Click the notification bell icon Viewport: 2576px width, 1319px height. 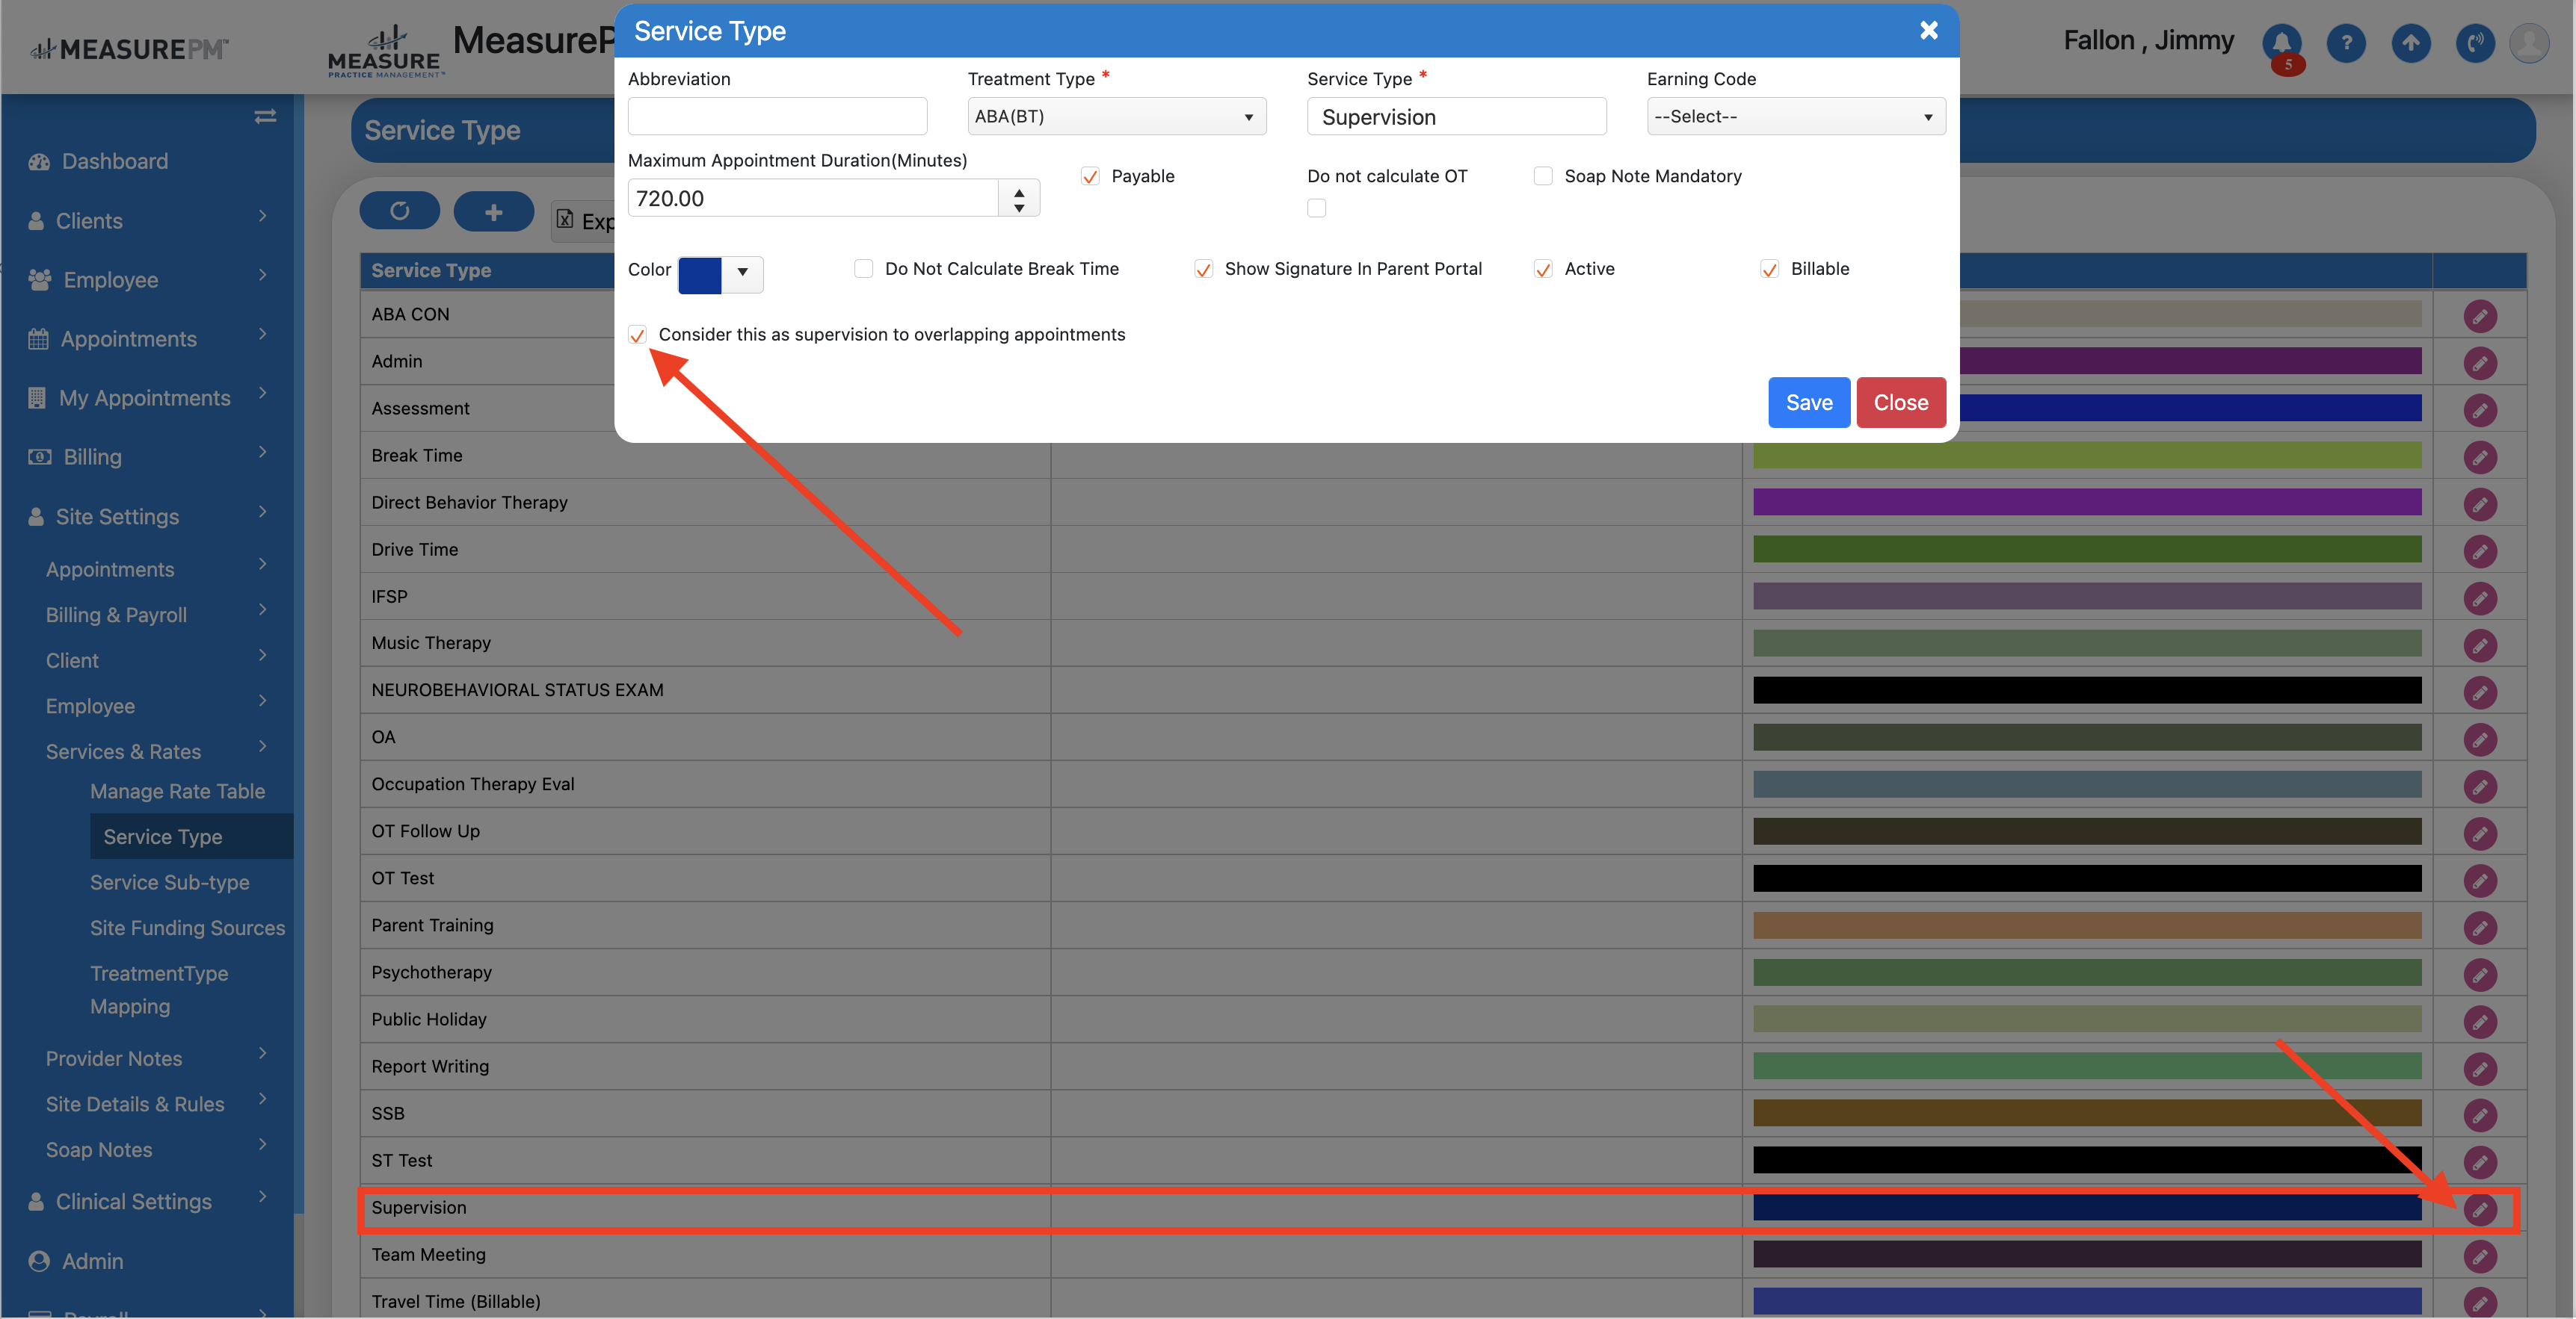point(2281,43)
